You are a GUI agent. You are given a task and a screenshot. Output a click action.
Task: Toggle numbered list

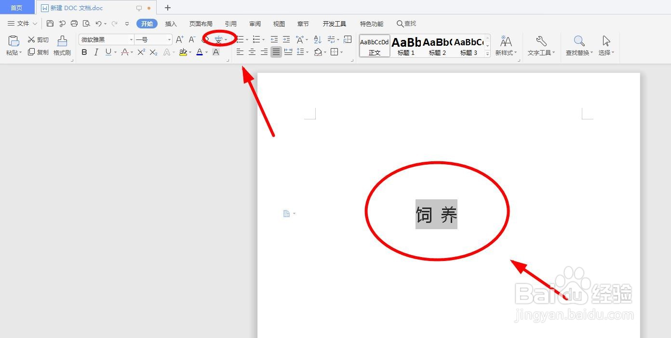pos(256,39)
